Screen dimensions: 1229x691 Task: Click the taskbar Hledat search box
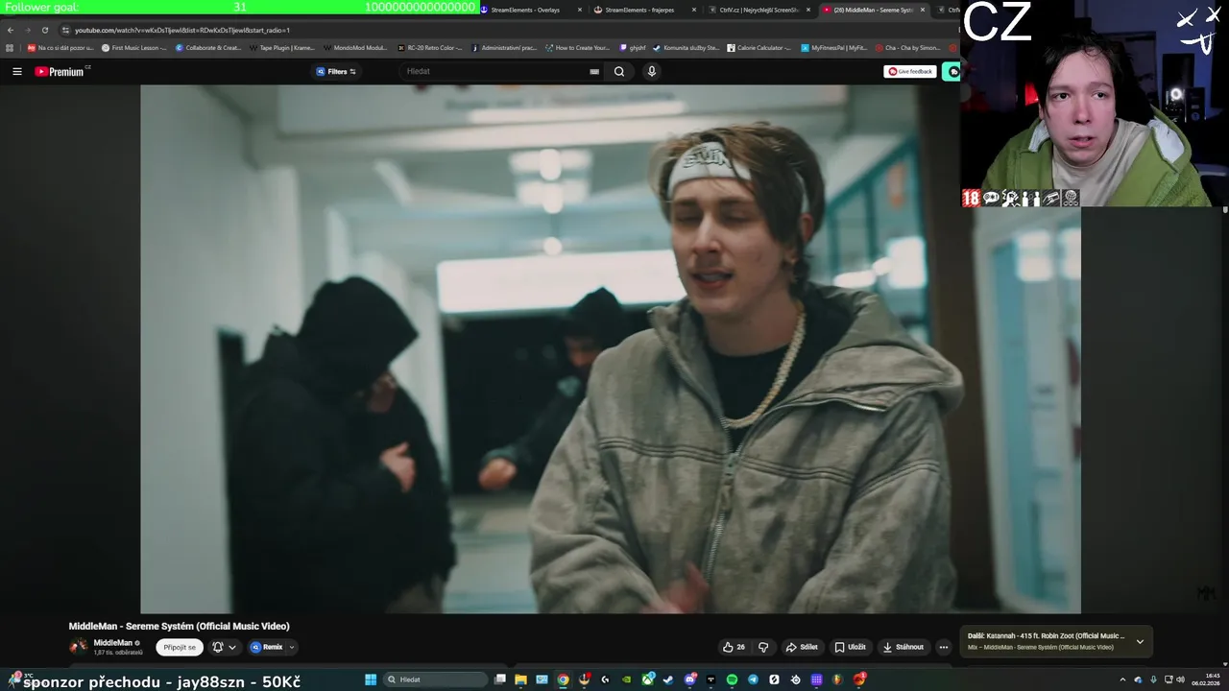(435, 679)
